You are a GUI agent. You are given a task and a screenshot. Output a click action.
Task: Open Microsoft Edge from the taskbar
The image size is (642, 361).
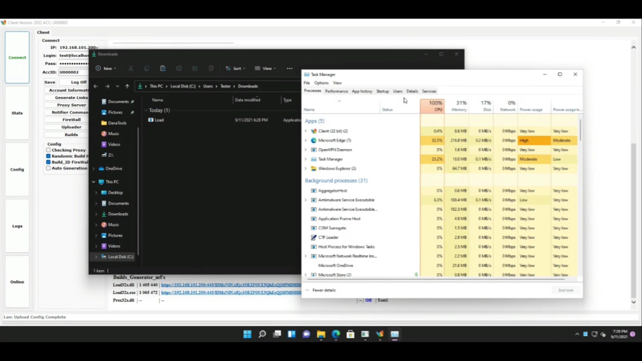point(336,334)
